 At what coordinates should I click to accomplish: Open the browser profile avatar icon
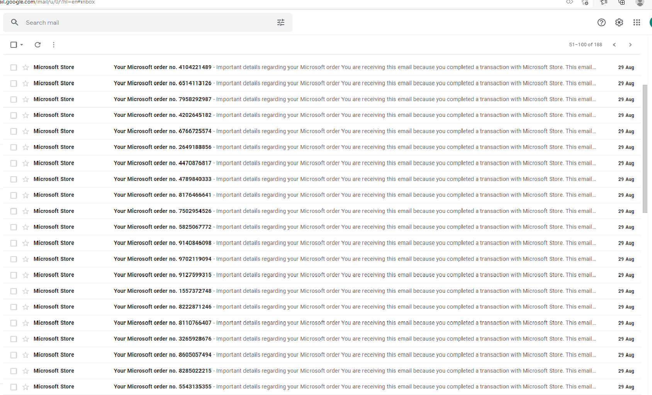click(640, 3)
